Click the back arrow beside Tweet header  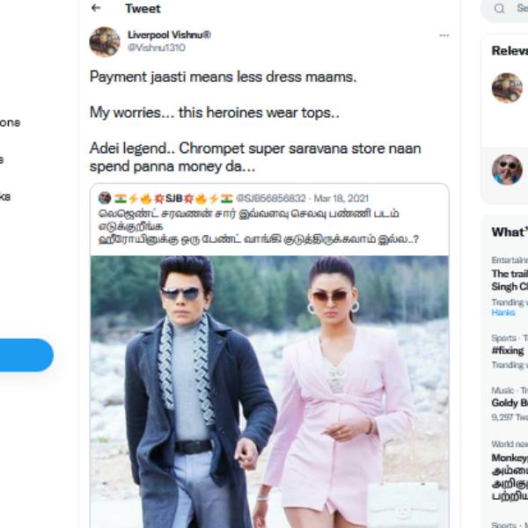[x=96, y=9]
